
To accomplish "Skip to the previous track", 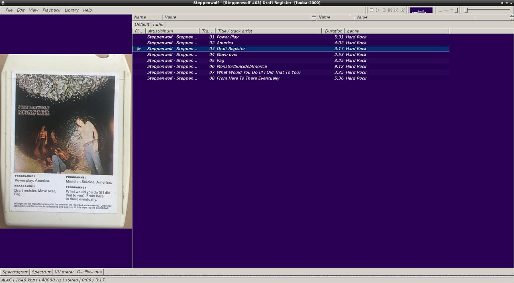I will click(390, 10).
